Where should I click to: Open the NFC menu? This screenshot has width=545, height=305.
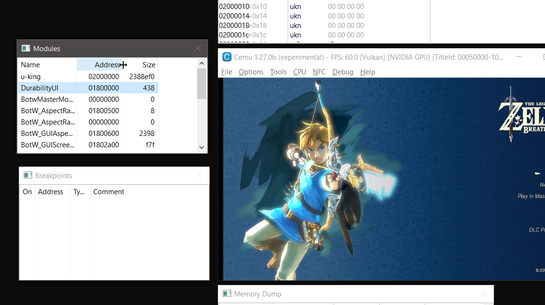click(x=318, y=72)
